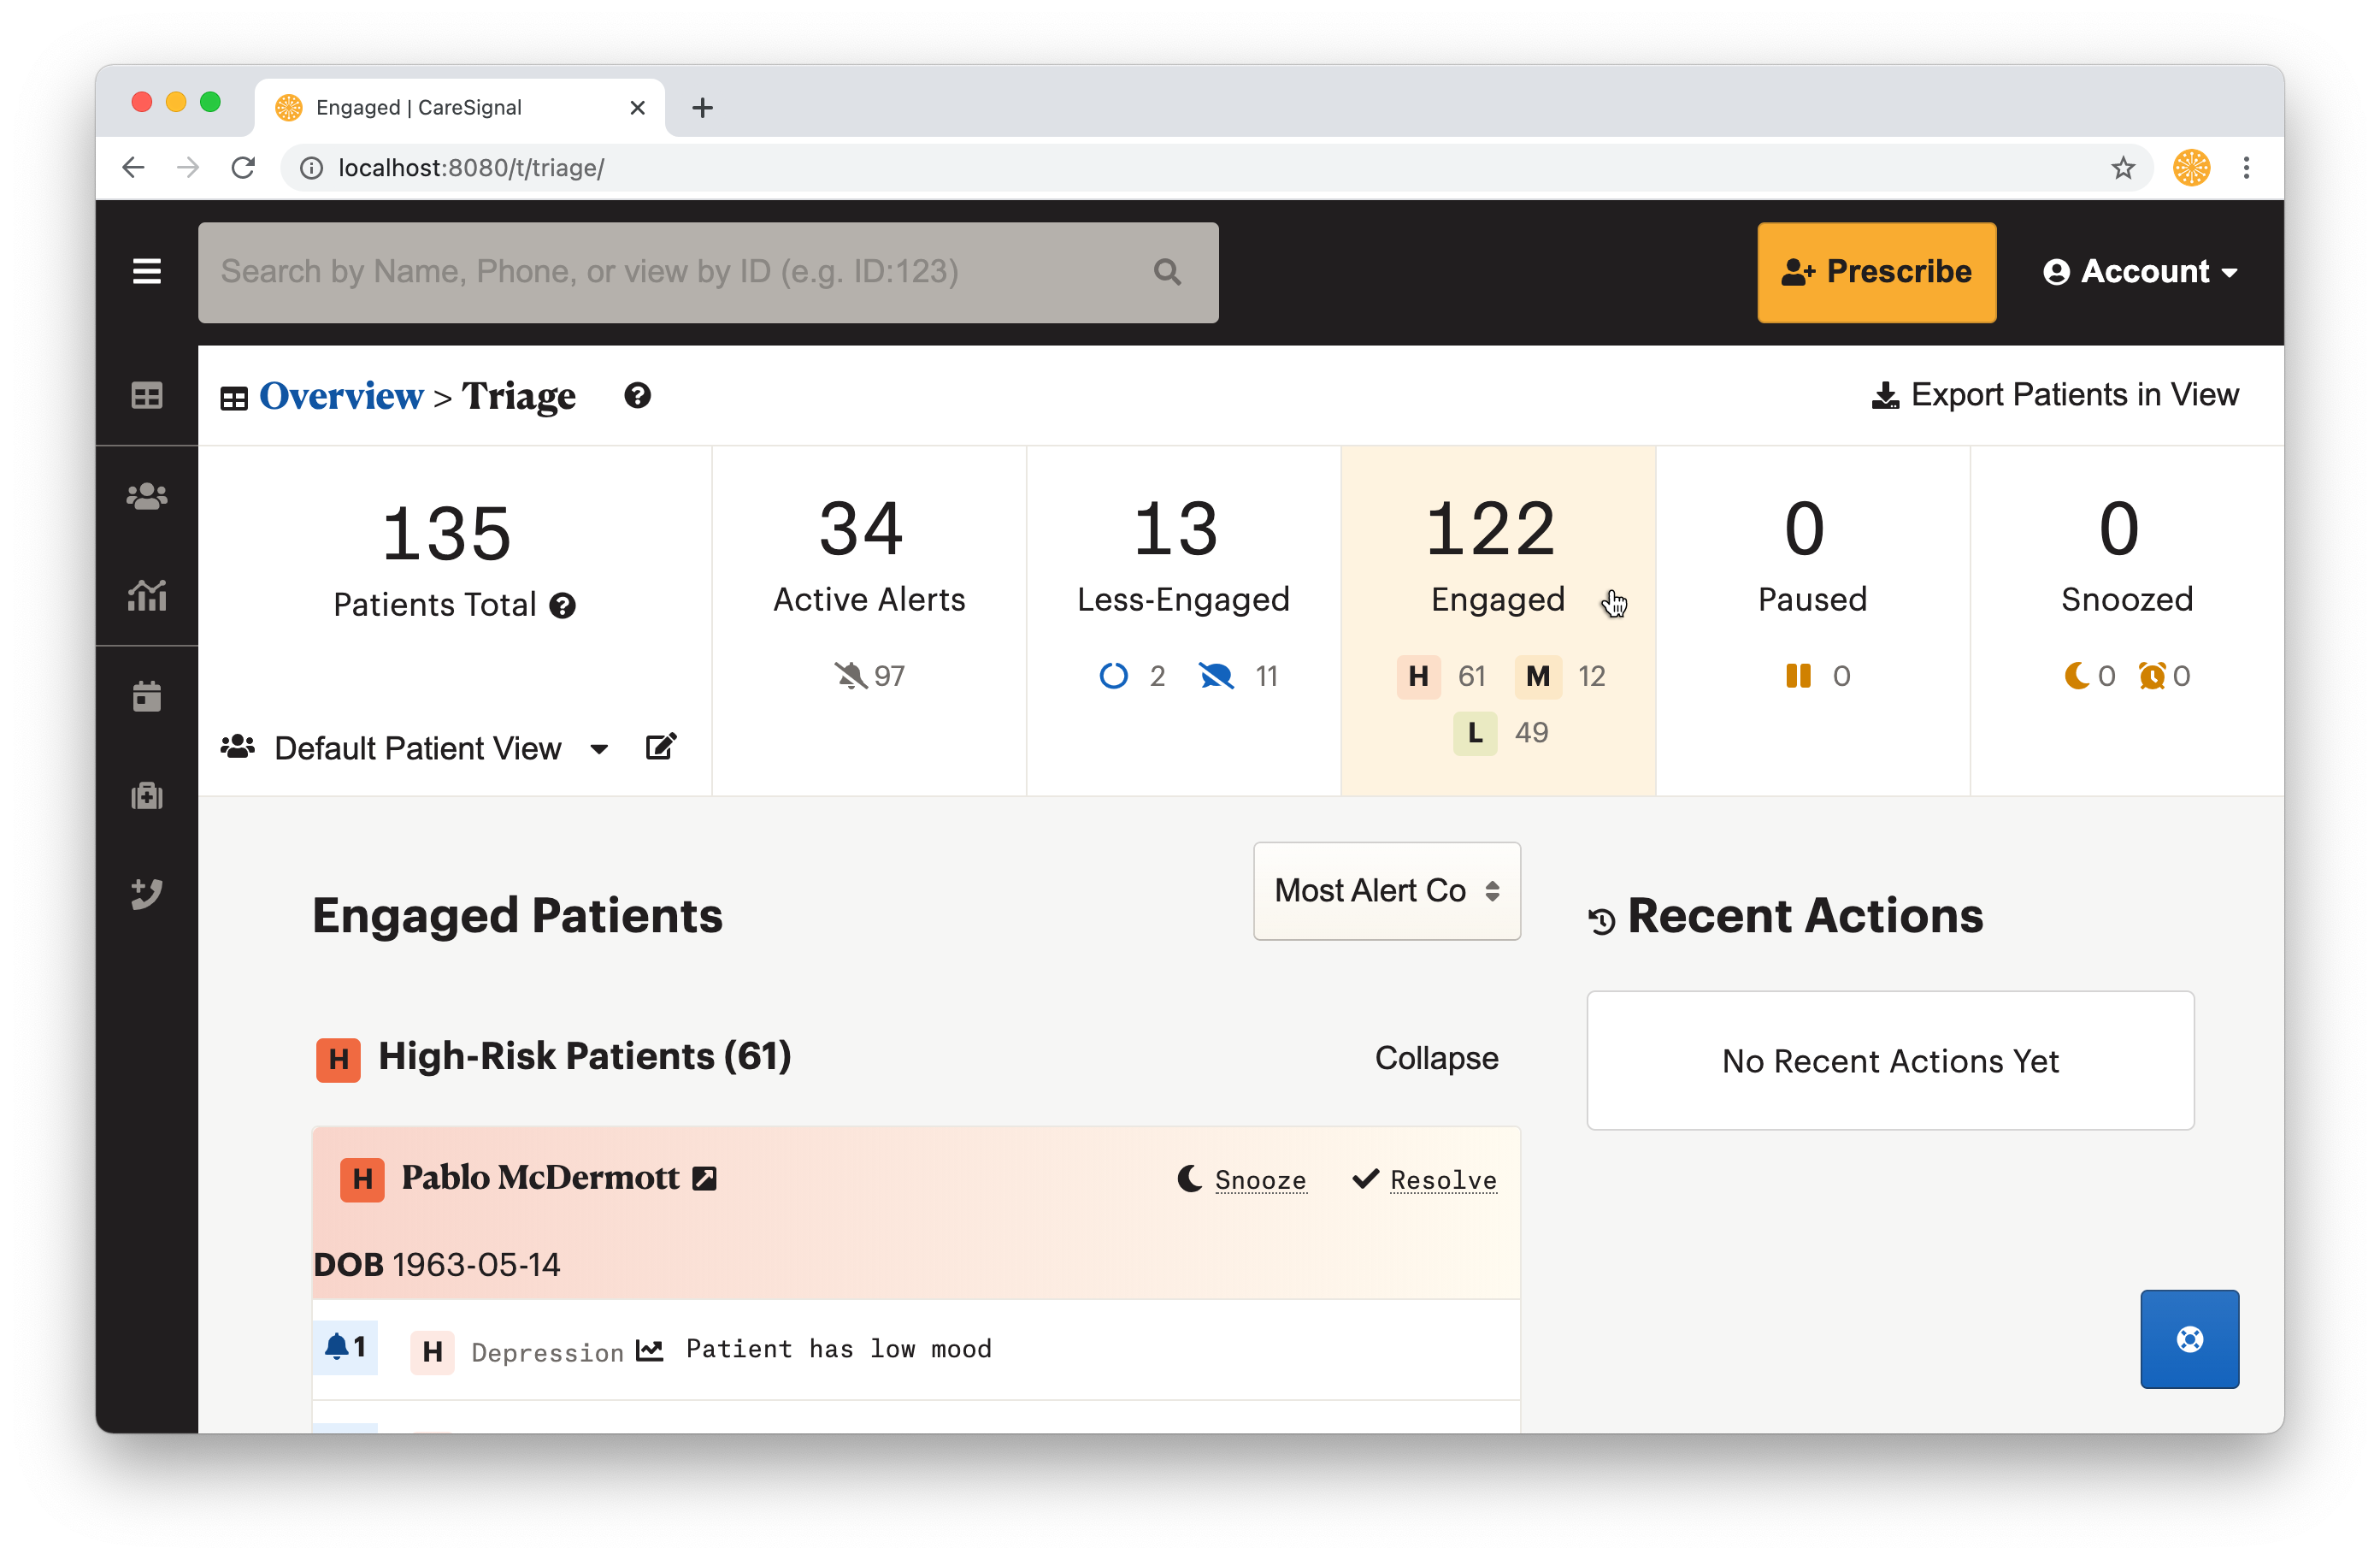Select the Paused card
2380x1560 pixels.
click(x=1812, y=620)
